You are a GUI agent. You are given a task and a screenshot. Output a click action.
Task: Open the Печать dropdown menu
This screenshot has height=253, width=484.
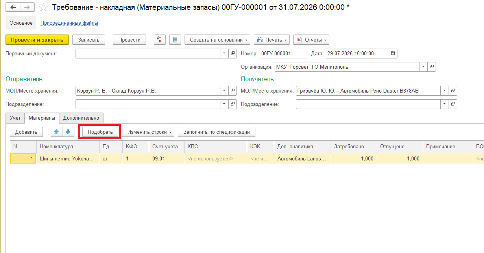tap(272, 40)
